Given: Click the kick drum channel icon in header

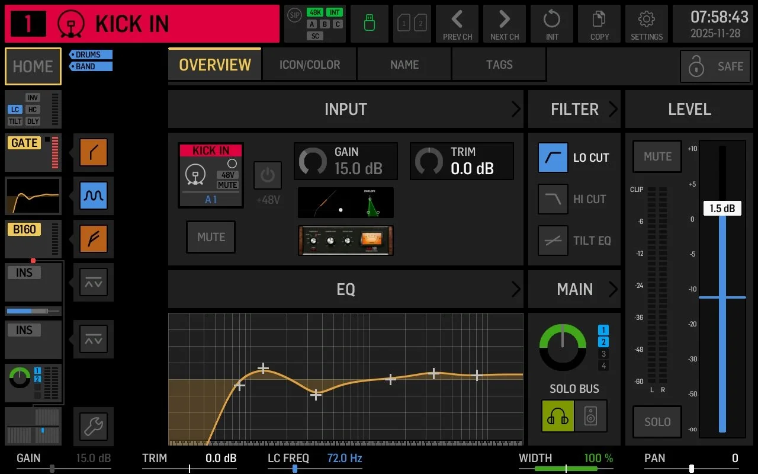Looking at the screenshot, I should (72, 24).
